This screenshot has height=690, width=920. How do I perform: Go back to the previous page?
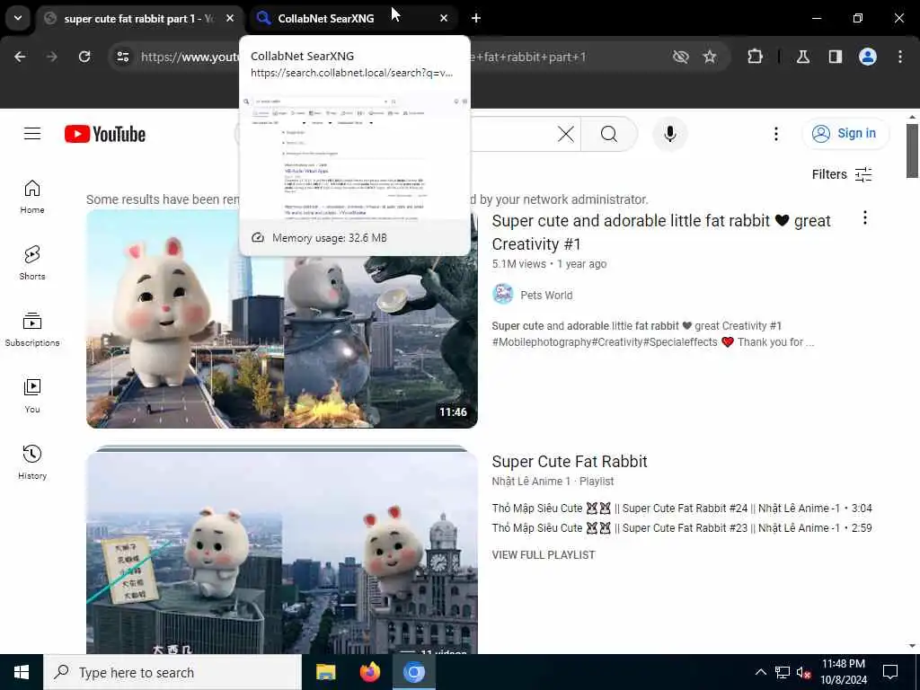20,57
